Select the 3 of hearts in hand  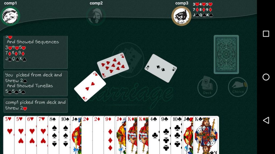click(x=9, y=135)
